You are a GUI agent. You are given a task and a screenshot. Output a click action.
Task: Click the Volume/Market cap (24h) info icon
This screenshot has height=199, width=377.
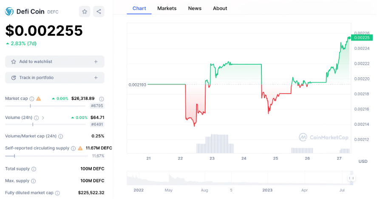[60, 136]
